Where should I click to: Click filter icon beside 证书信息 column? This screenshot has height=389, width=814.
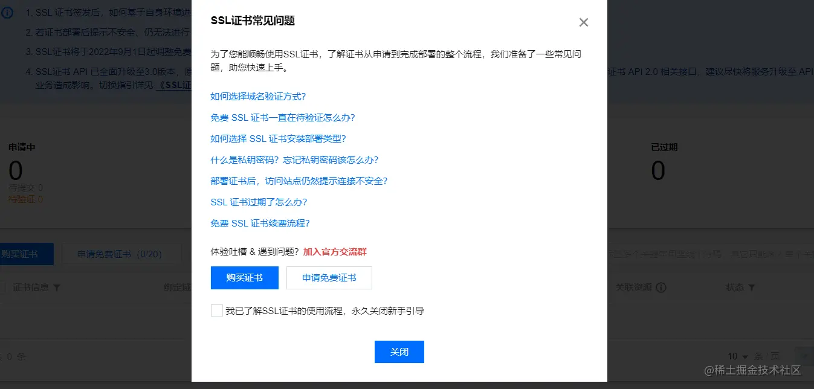(57, 288)
